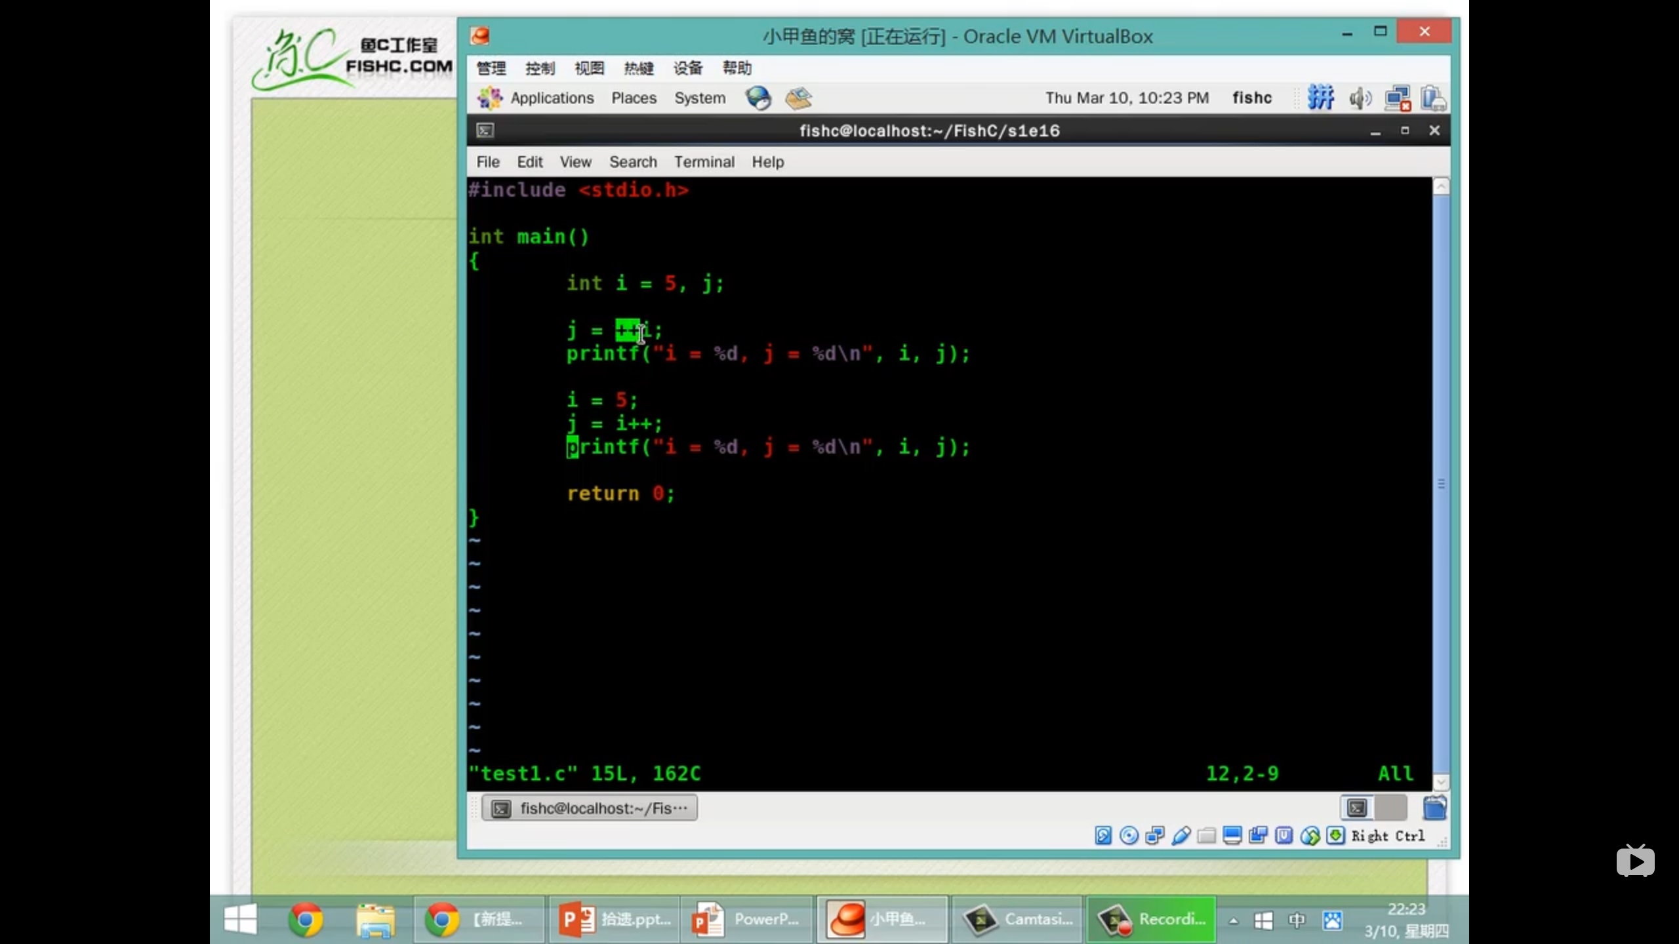
Task: Open the volume speaker icon in GNOME panel
Action: (1360, 98)
